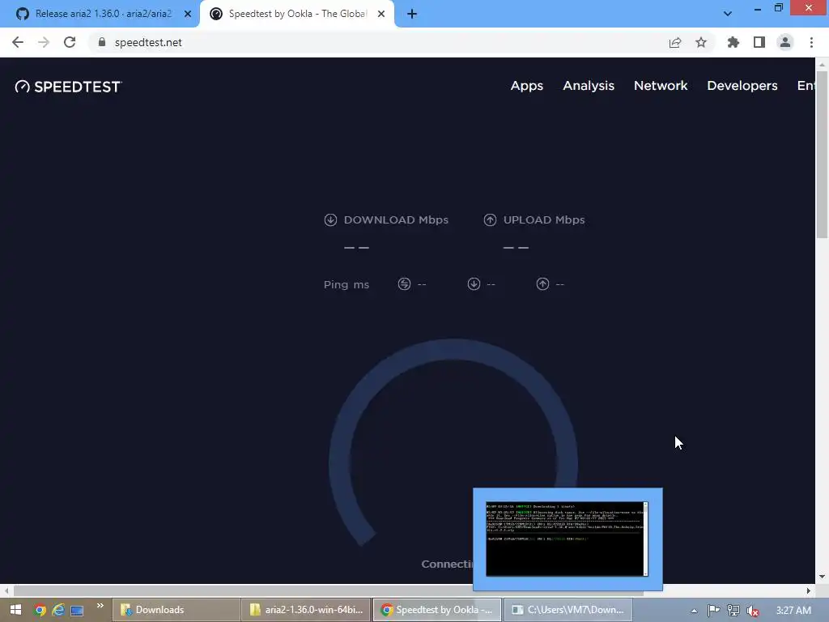
Task: Open the C:\Users\VM7\Down taskbar window
Action: click(568, 610)
